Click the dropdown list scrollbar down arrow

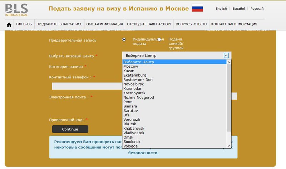click(229, 146)
